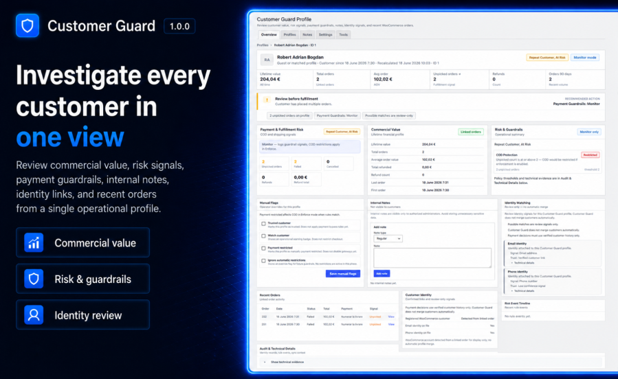This screenshot has height=379, width=618.
Task: Open the Tools tab
Action: (x=343, y=34)
